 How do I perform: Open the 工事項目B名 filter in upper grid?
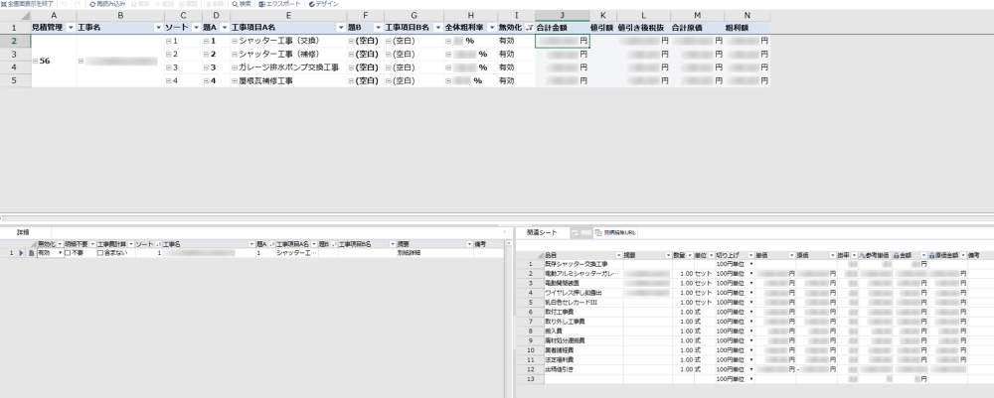point(438,28)
